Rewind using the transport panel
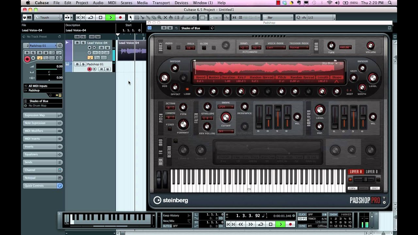The image size is (418, 235). pos(241,224)
